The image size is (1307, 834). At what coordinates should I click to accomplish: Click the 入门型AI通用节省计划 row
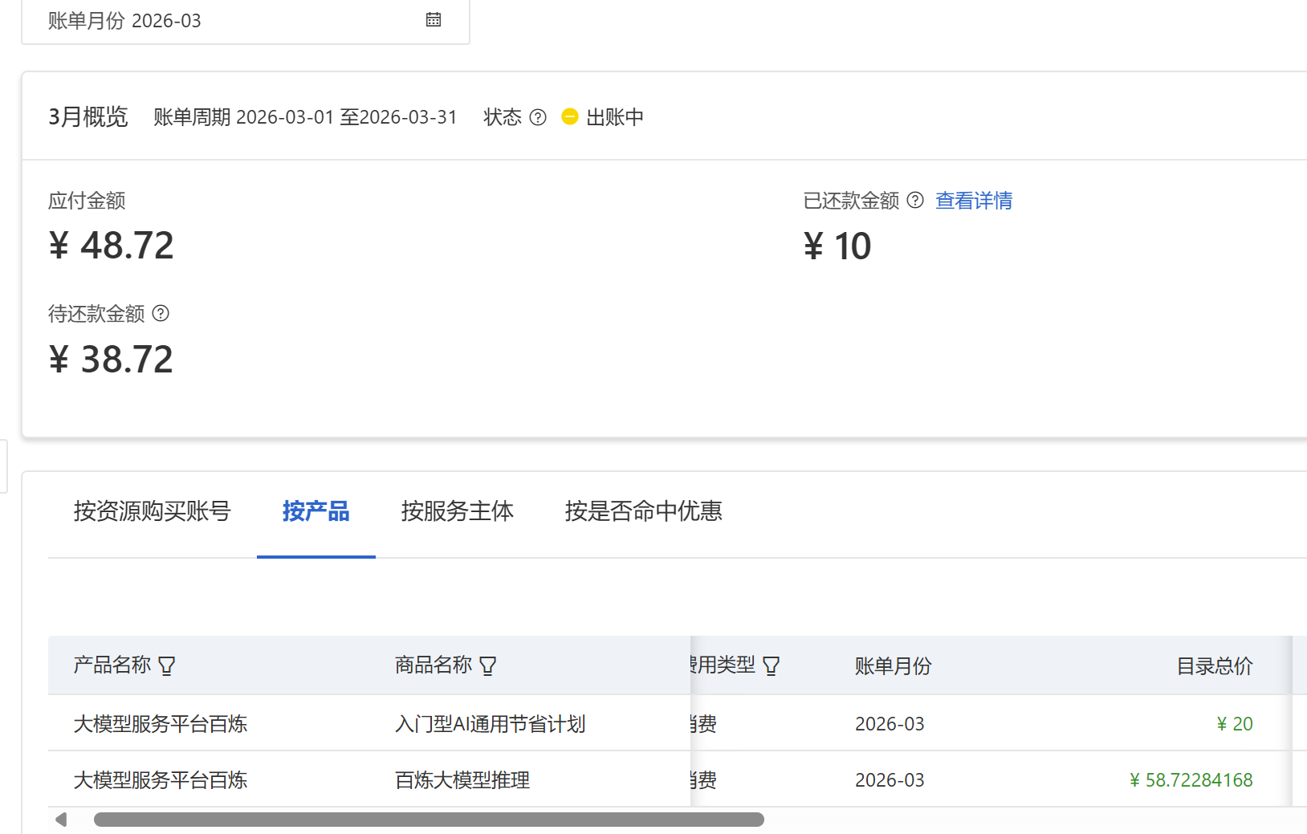tap(490, 724)
